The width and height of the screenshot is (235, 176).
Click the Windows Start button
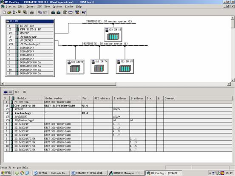pos(6,173)
